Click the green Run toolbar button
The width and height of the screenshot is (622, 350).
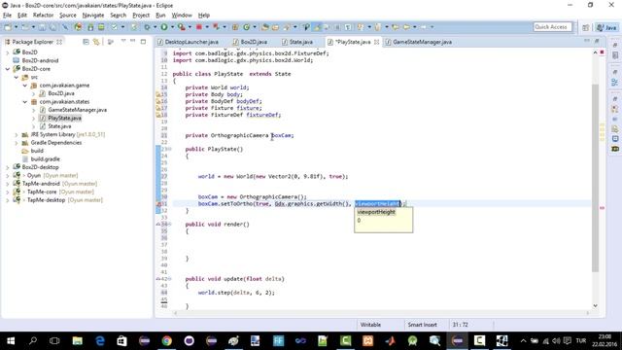pyautogui.click(x=164, y=27)
